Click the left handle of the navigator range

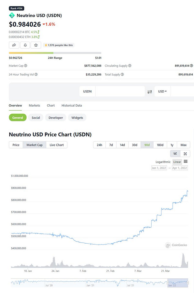(x=168, y=283)
